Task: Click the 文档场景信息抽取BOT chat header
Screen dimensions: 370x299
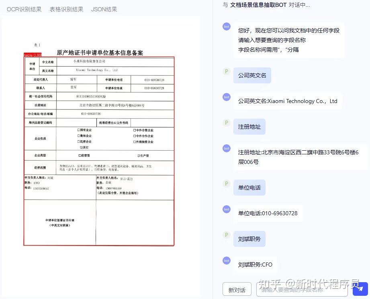Action: pos(258,5)
